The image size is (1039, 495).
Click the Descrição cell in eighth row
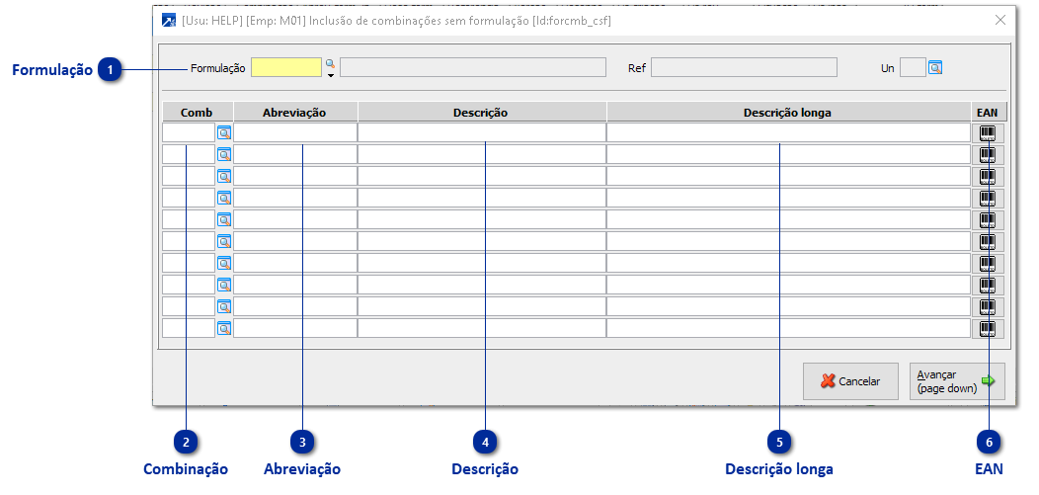[x=482, y=285]
